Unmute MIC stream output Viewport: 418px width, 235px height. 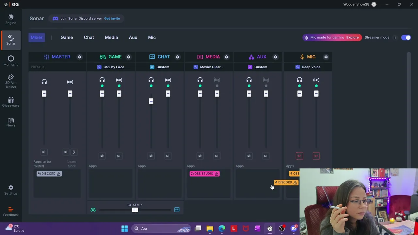[316, 156]
